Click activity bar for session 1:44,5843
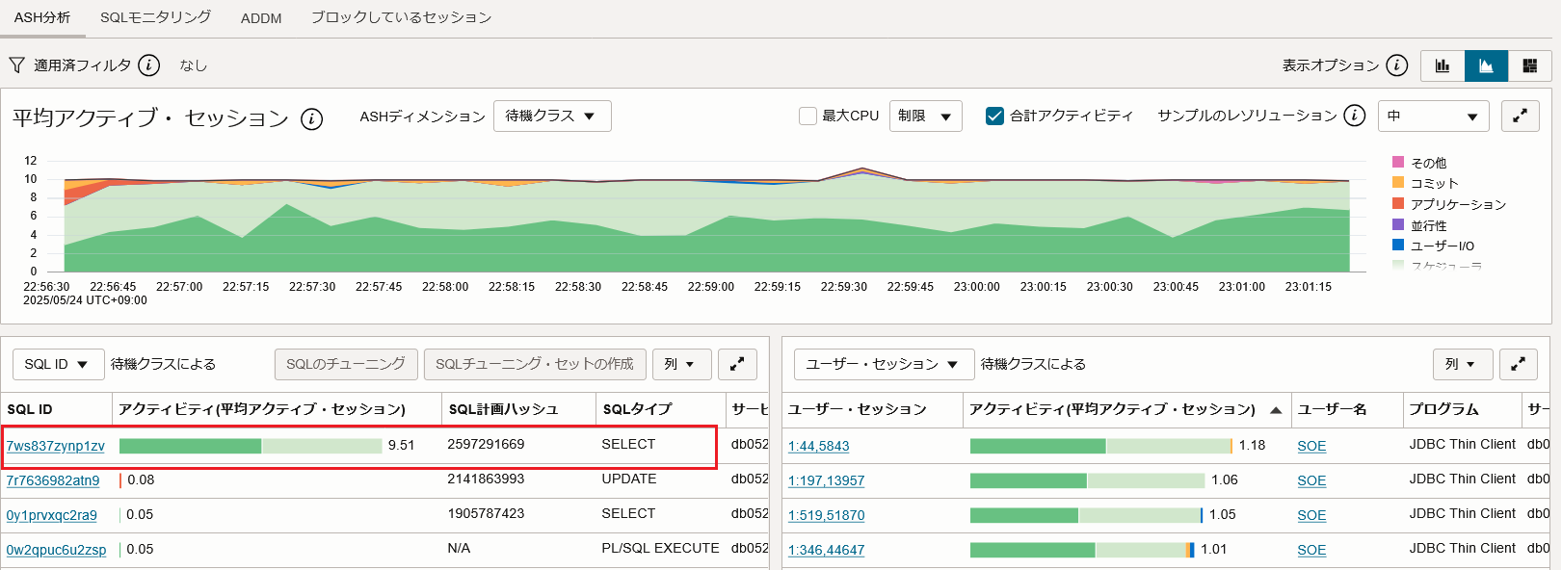Screen dimensions: 1562x570 (x=1101, y=446)
